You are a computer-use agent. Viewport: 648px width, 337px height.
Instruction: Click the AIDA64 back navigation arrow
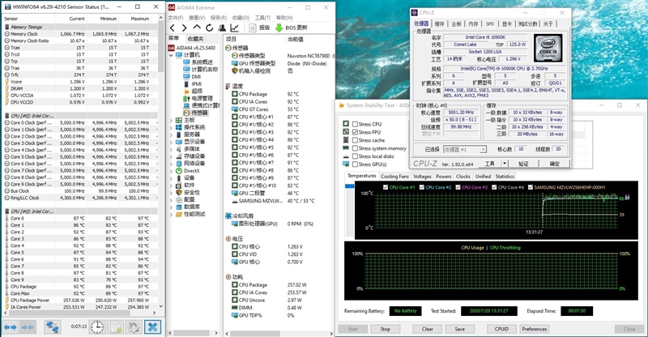point(173,27)
